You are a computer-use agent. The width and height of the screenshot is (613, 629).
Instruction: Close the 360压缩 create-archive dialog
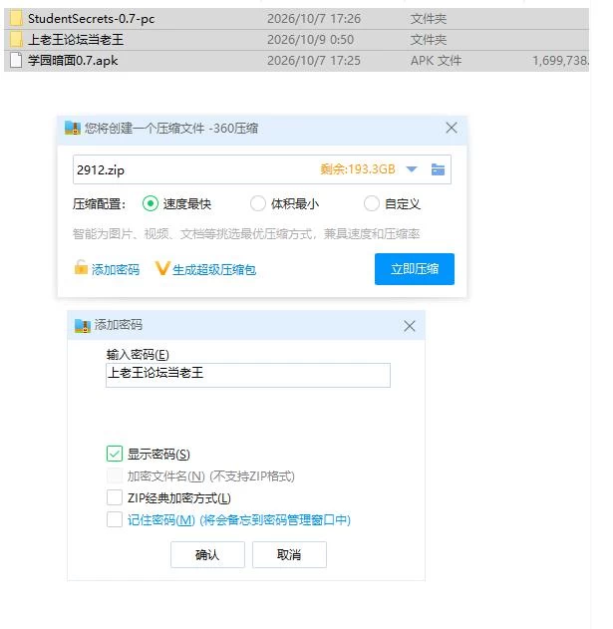pyautogui.click(x=452, y=128)
